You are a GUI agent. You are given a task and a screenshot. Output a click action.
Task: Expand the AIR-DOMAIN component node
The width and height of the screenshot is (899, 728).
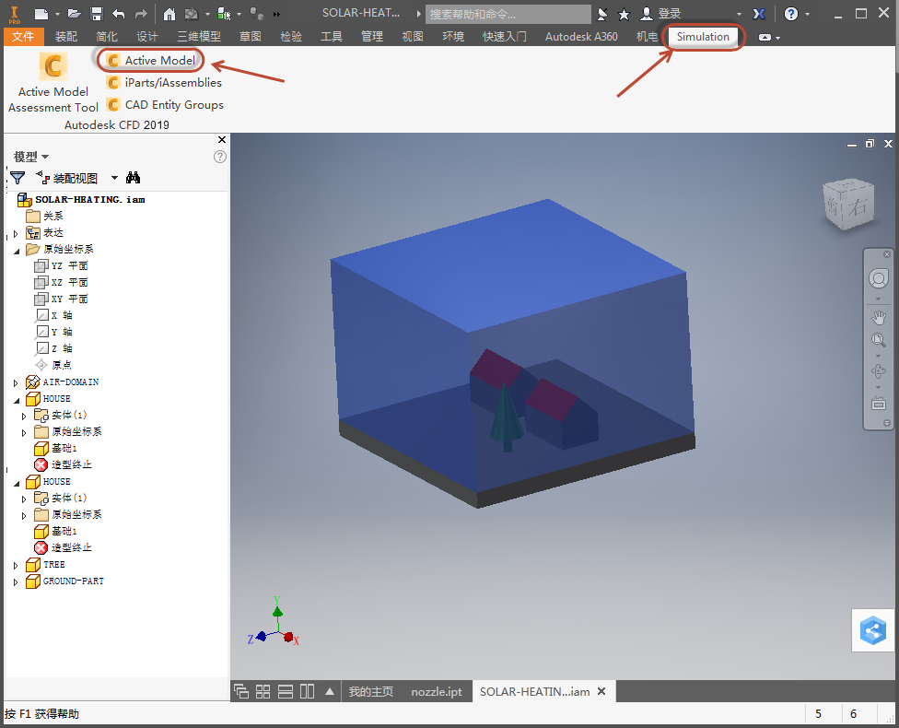point(16,383)
